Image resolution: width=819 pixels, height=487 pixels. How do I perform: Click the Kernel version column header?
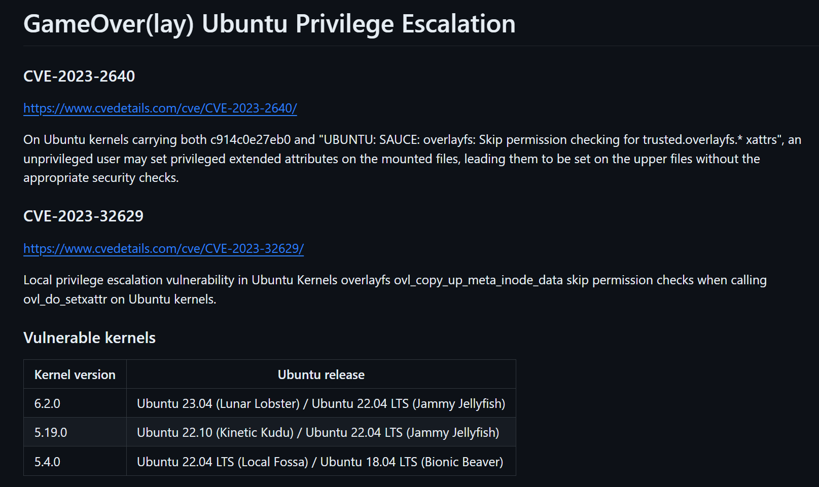tap(75, 375)
